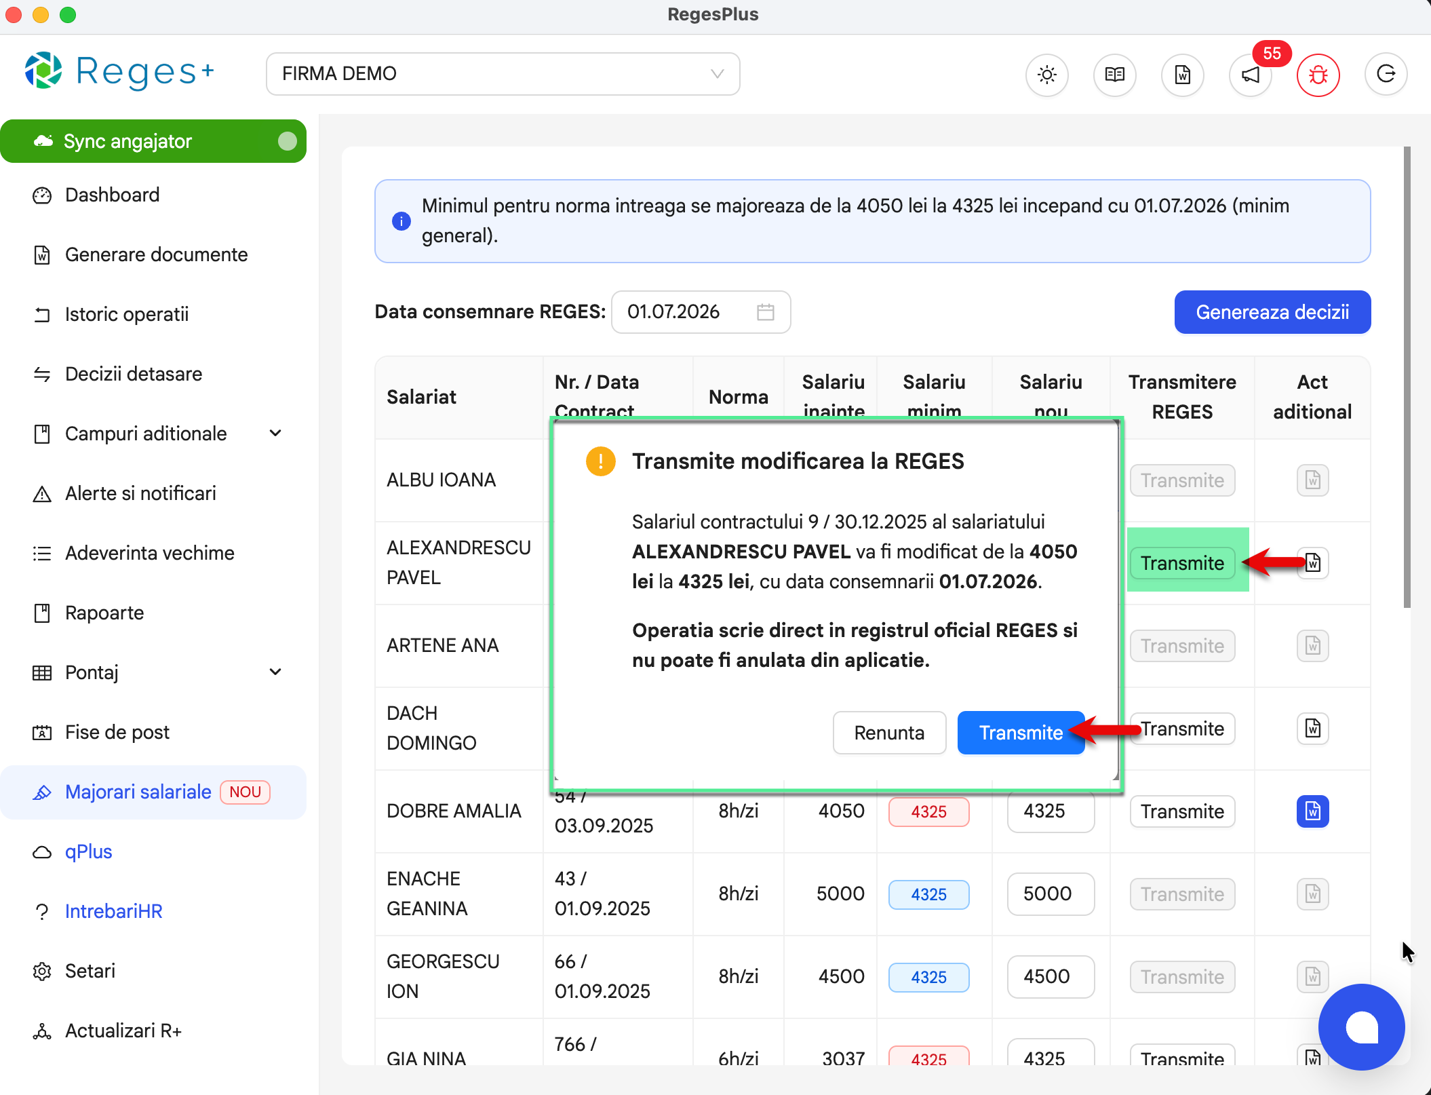Open Alerte si notificari
Viewport: 1431px width, 1095px height.
point(153,494)
